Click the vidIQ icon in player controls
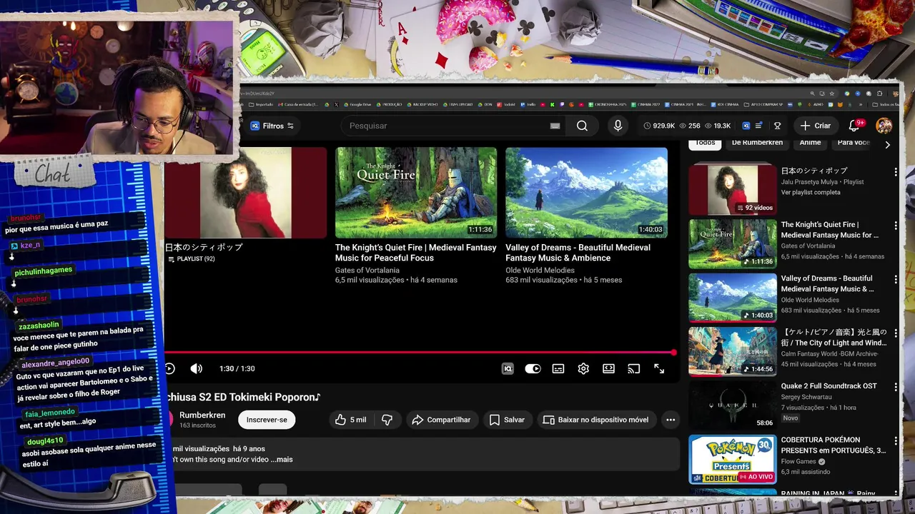915x514 pixels. [x=508, y=368]
